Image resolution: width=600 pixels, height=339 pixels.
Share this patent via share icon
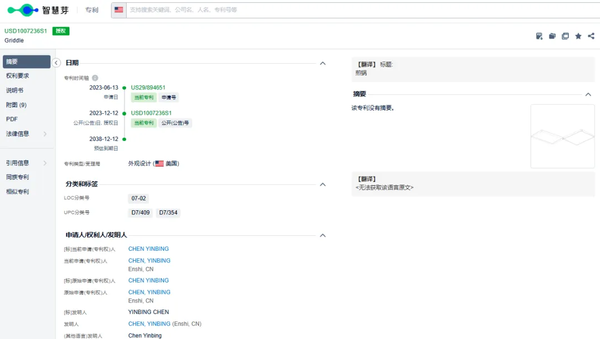tap(591, 36)
